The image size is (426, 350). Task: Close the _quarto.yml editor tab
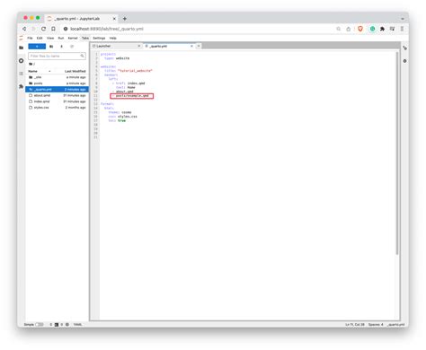(191, 46)
